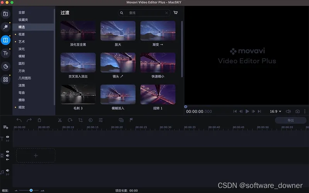Mute the video track audio
The image size is (309, 193).
(7, 156)
